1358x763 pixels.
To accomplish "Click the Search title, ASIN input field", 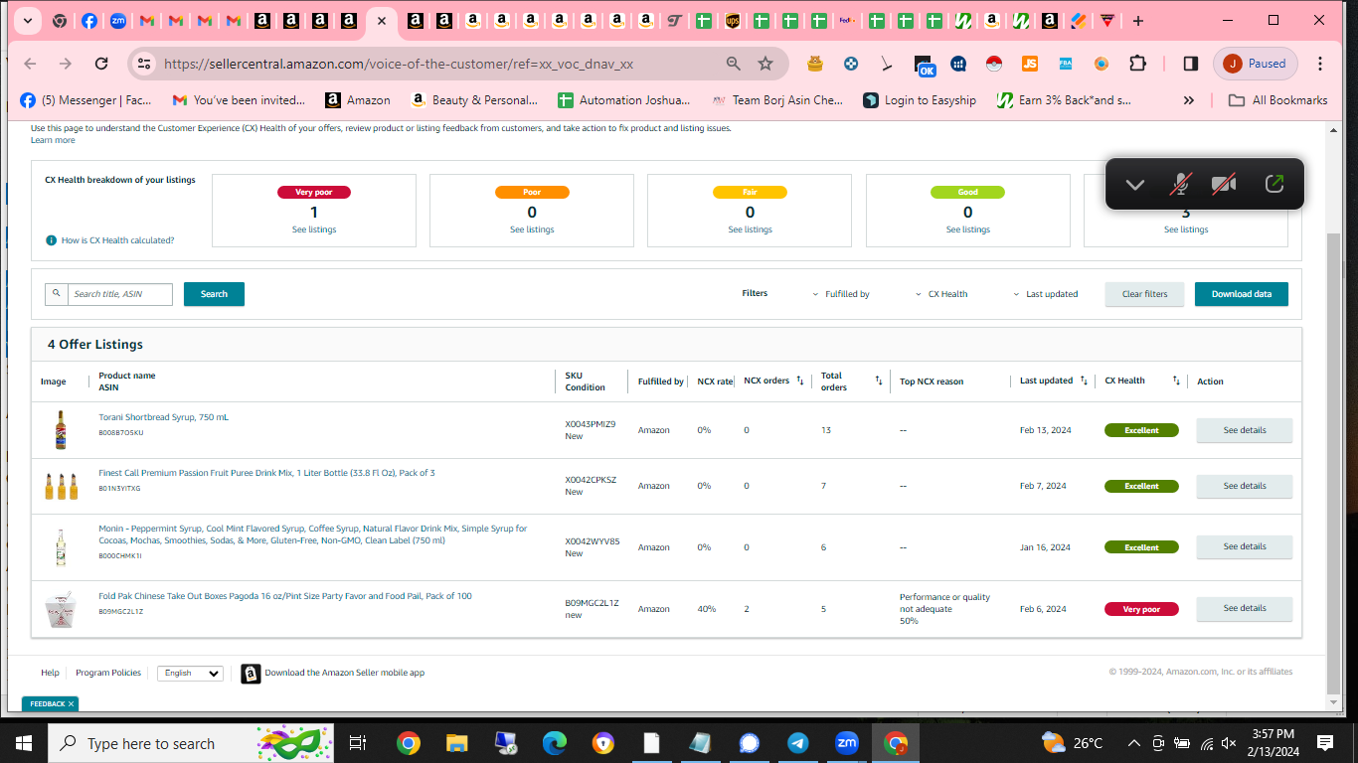I will [x=119, y=294].
